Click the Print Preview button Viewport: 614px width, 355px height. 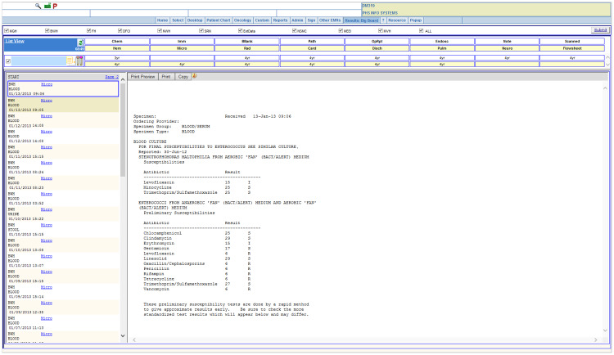(143, 76)
